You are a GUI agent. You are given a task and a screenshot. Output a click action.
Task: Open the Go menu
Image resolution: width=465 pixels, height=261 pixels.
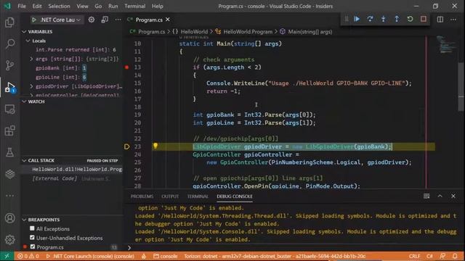pos(98,7)
